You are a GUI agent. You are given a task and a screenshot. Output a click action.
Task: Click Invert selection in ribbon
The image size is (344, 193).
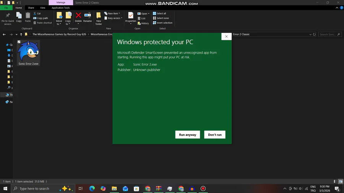[162, 23]
